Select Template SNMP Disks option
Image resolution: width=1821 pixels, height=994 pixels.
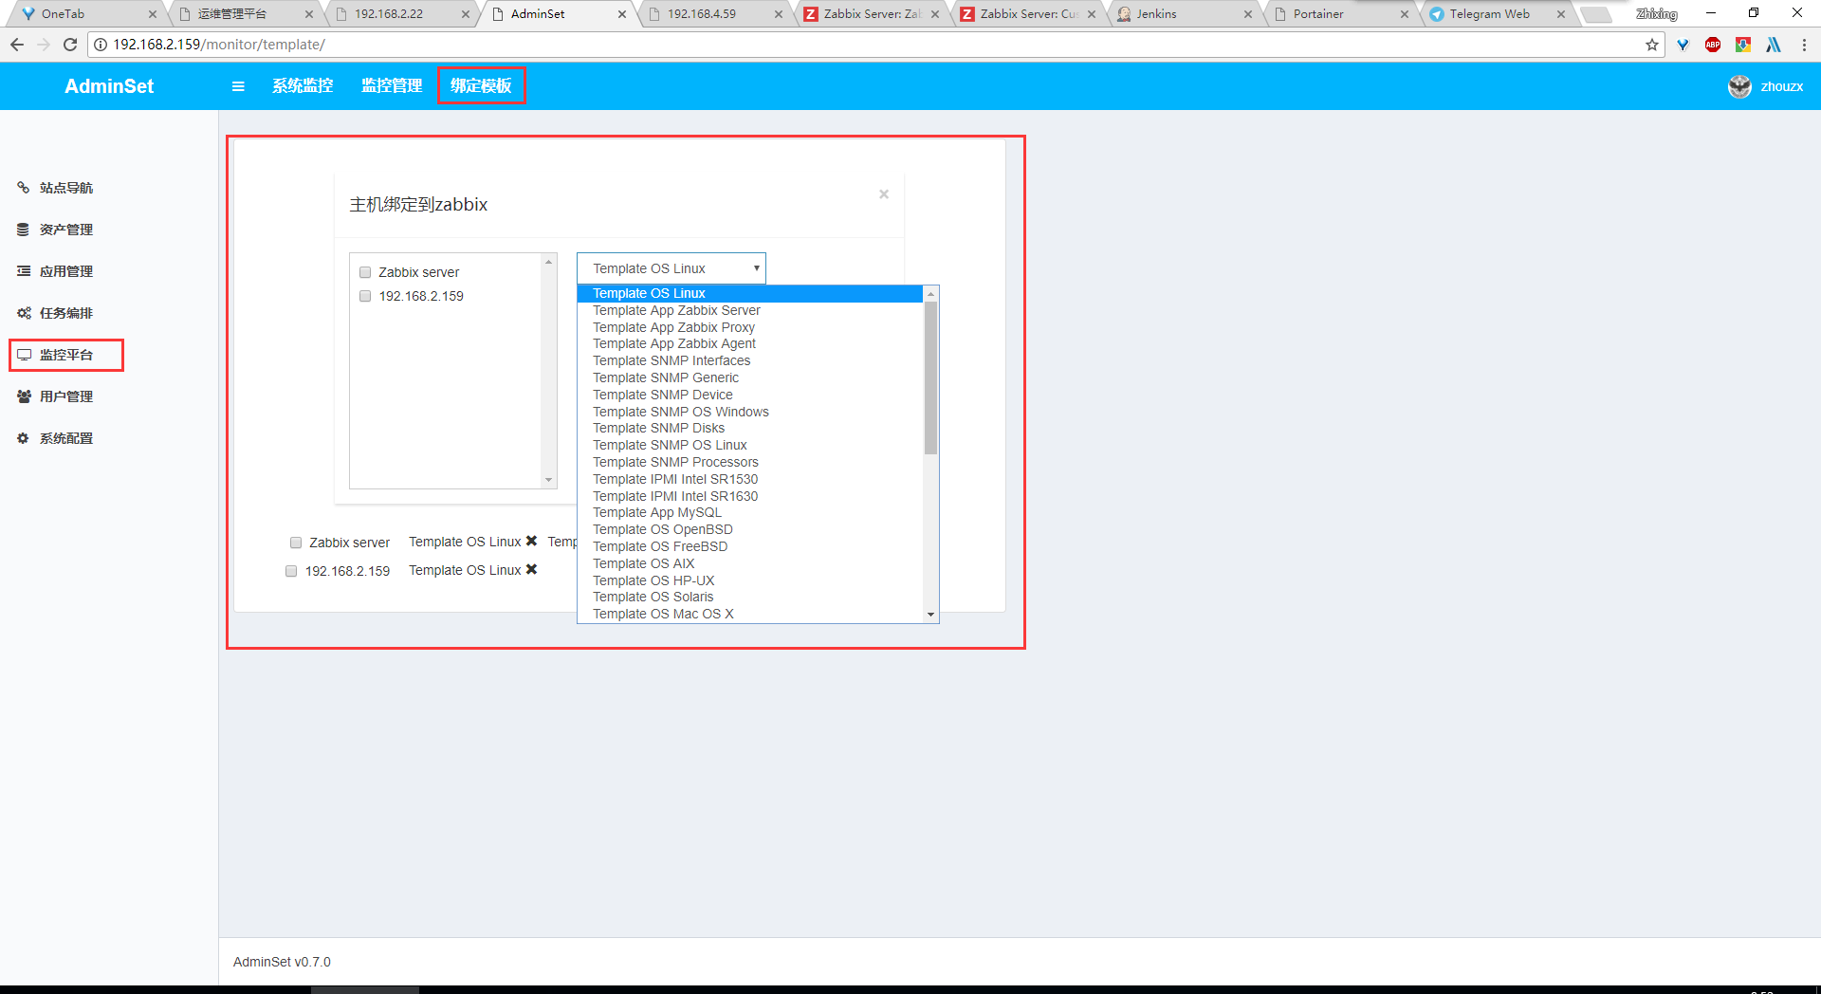(750, 428)
